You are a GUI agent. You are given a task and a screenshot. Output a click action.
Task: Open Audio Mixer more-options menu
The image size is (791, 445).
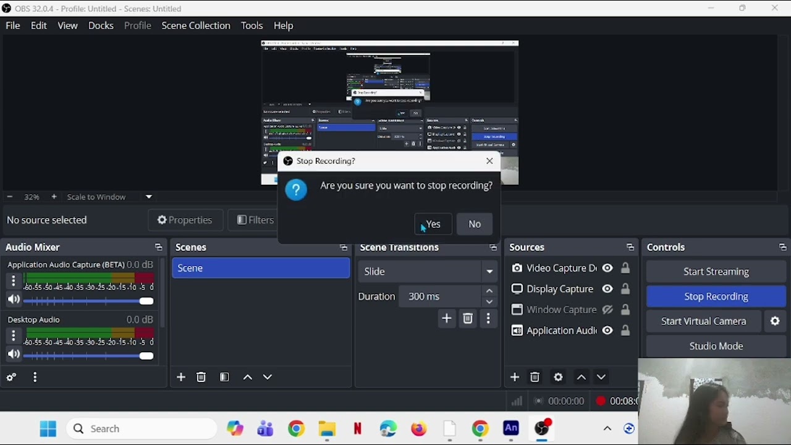pos(35,378)
